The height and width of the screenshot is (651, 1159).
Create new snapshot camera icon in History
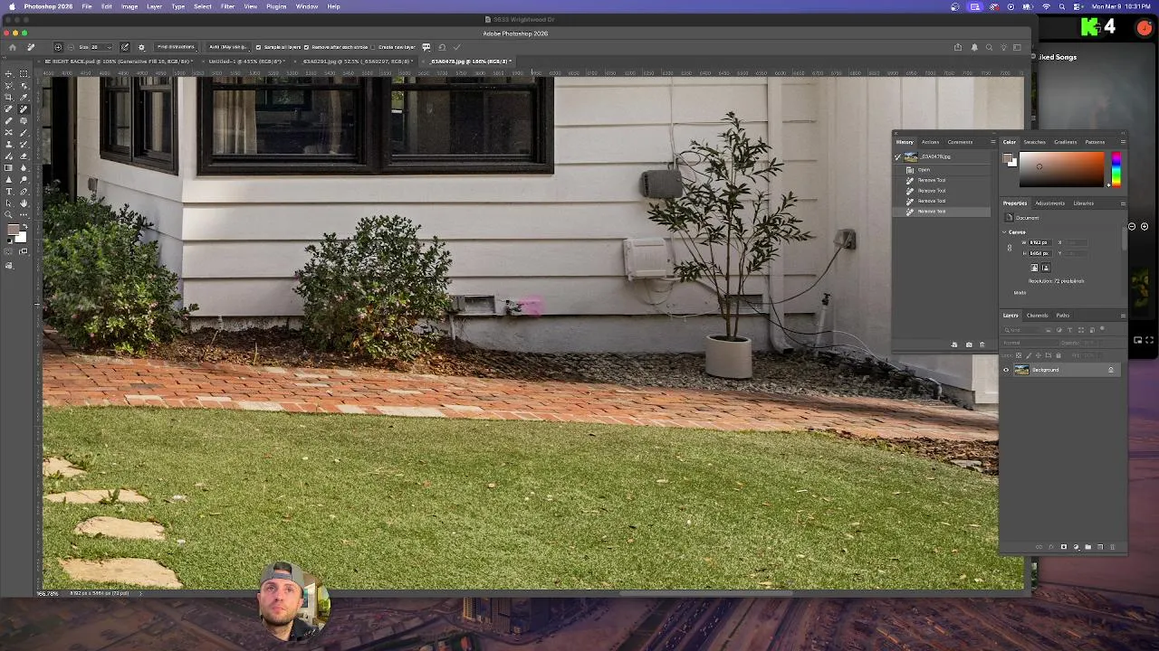(969, 344)
